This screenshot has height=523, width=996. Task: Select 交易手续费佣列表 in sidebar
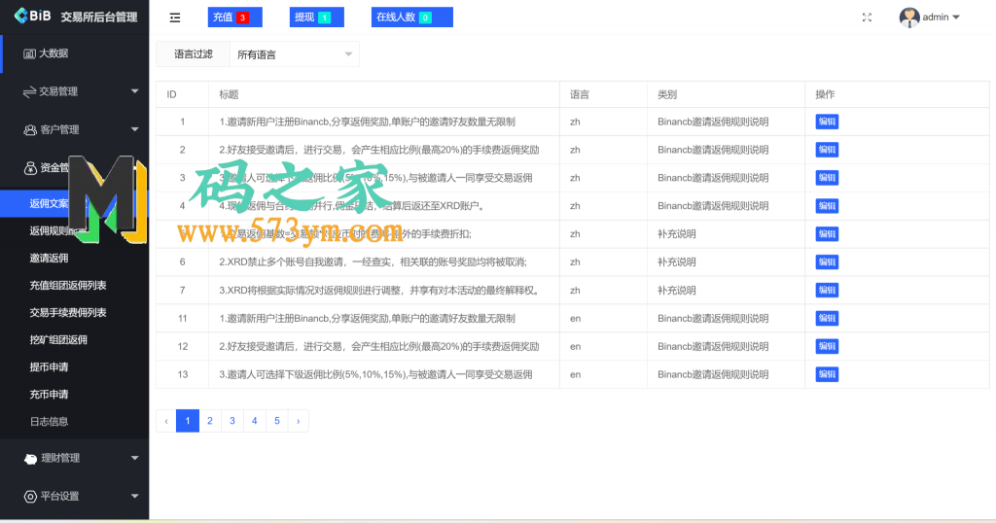(68, 313)
